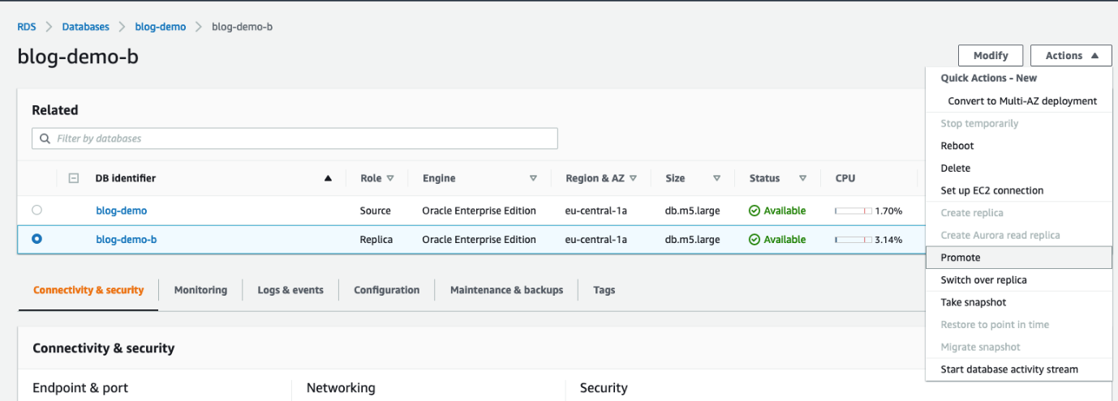
Task: Click the search magnifier icon in filter box
Action: pyautogui.click(x=44, y=139)
